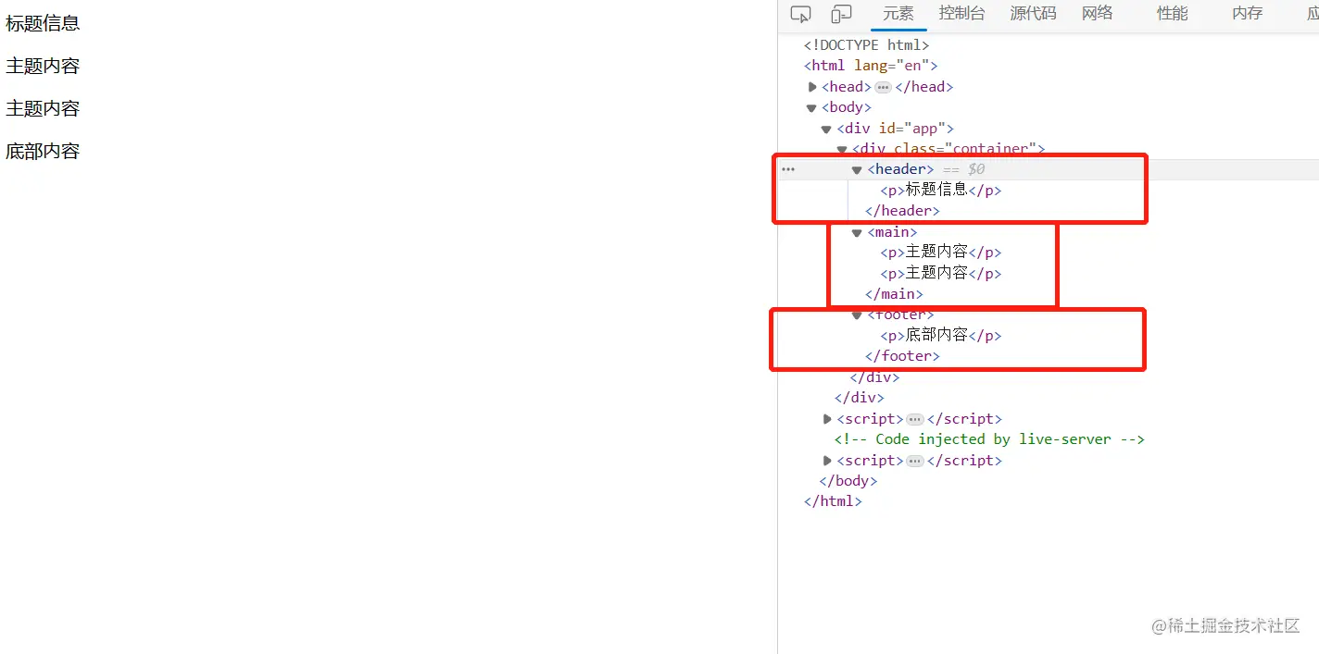Activate the inspect element picker icon

pyautogui.click(x=801, y=14)
